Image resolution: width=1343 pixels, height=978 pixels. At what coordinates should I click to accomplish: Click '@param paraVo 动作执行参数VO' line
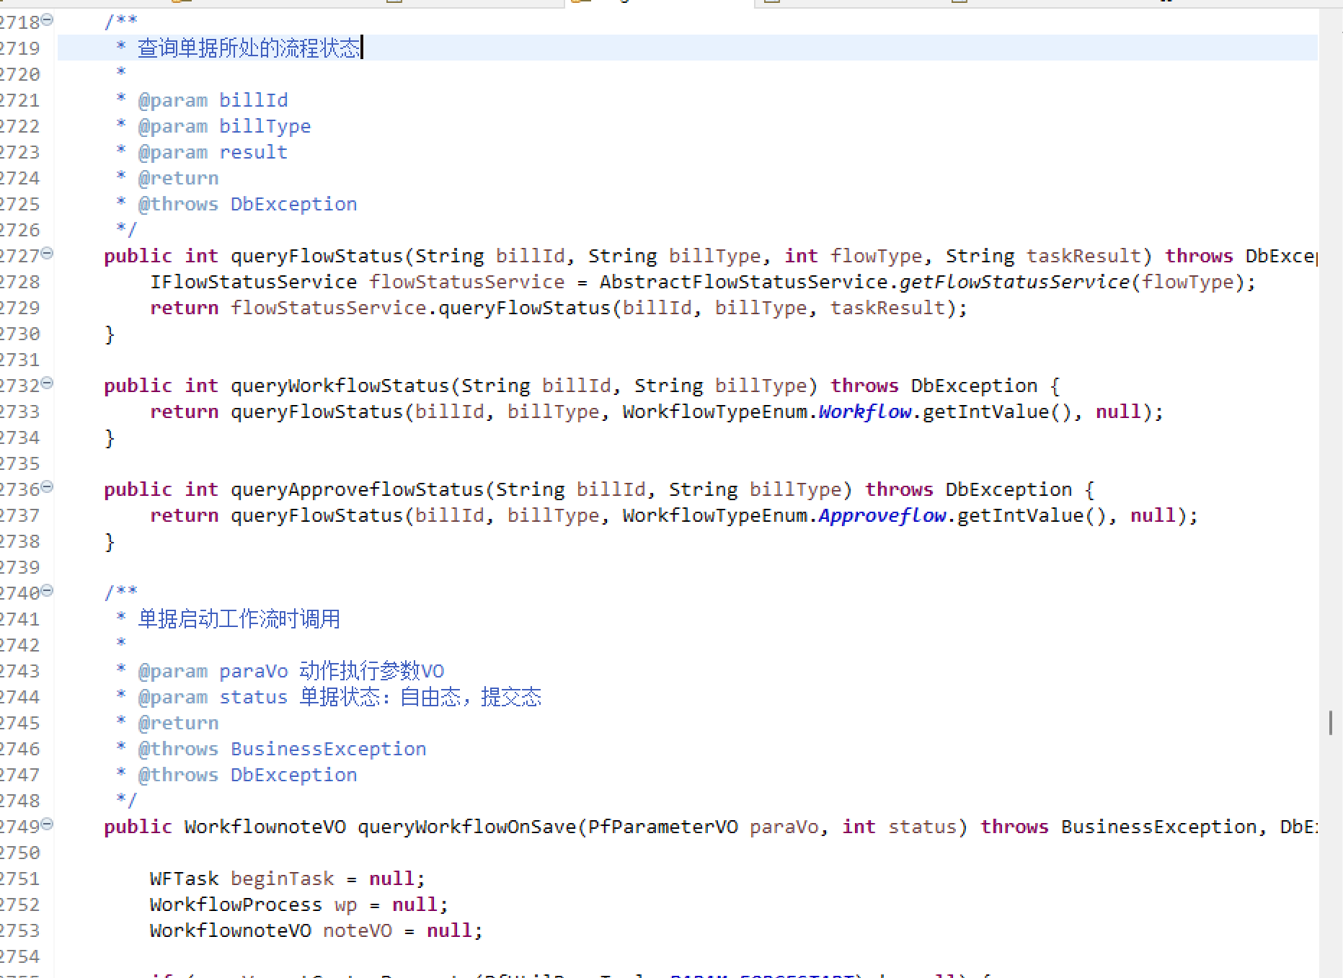pos(291,671)
